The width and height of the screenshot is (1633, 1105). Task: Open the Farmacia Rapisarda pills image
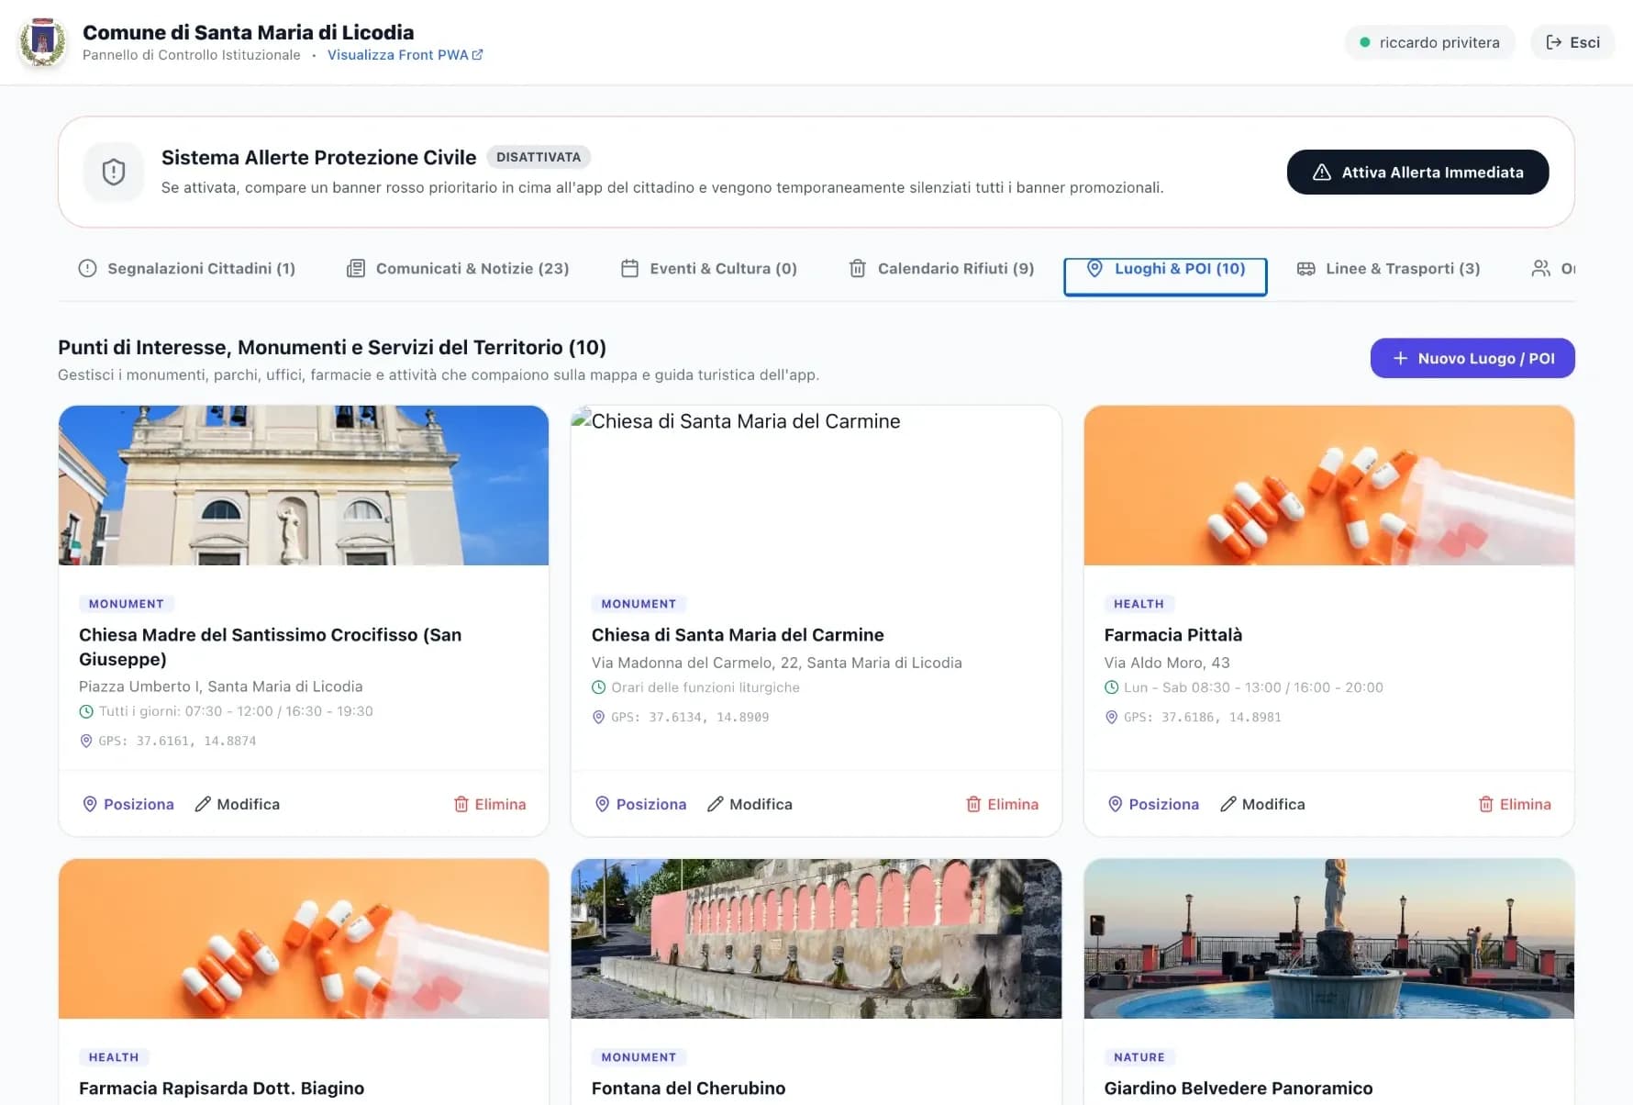304,939
